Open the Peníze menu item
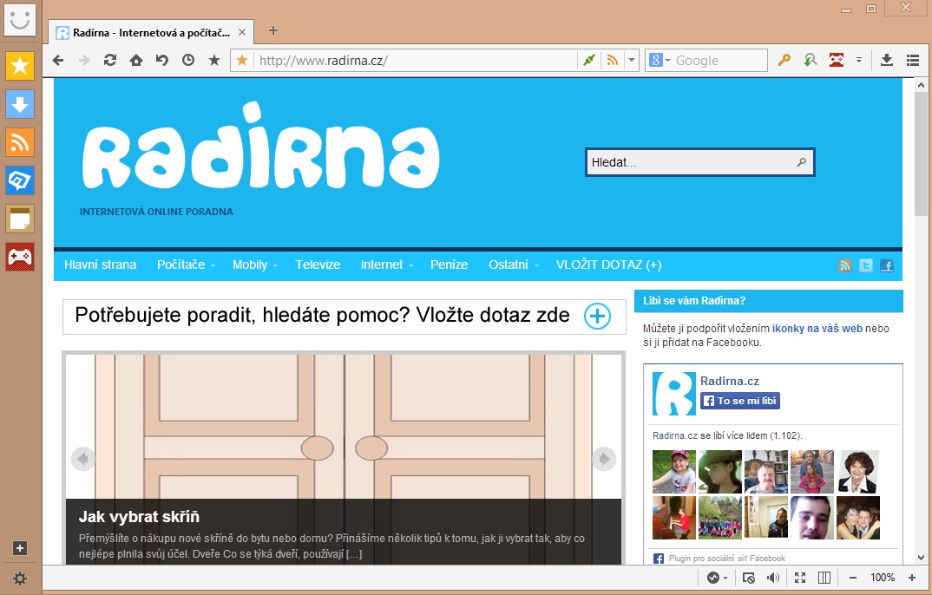Viewport: 932px width, 595px height. [450, 265]
